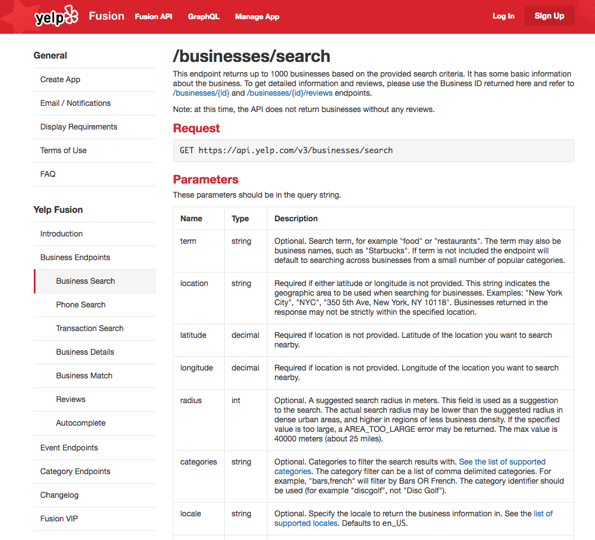Click the Parameters section heading

pyautogui.click(x=206, y=180)
